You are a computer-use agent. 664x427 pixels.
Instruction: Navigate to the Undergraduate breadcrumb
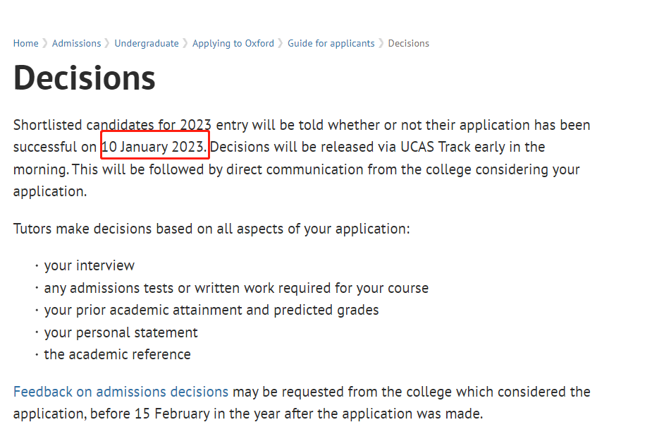(x=147, y=43)
